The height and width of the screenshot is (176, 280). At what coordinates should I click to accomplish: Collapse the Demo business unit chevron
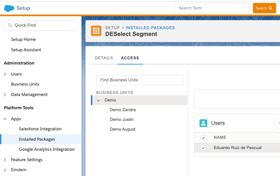(x=99, y=100)
